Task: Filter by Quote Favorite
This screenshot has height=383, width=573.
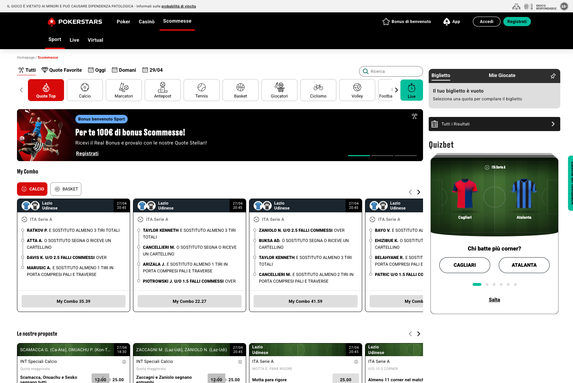Action: click(62, 70)
